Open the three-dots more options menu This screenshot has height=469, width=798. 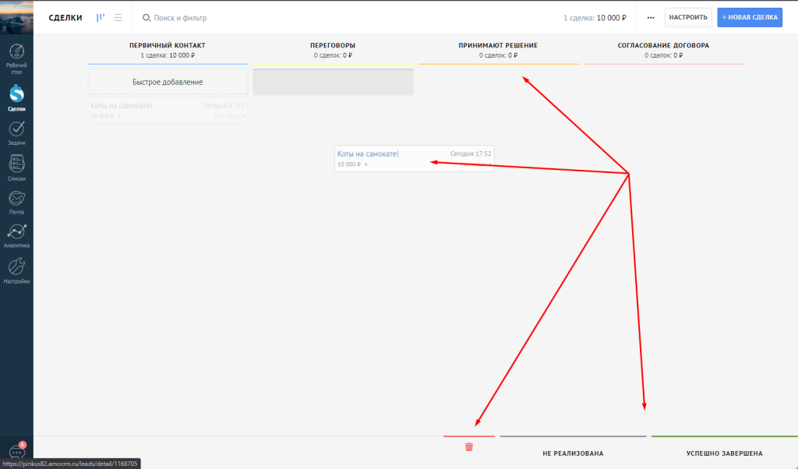pyautogui.click(x=651, y=17)
